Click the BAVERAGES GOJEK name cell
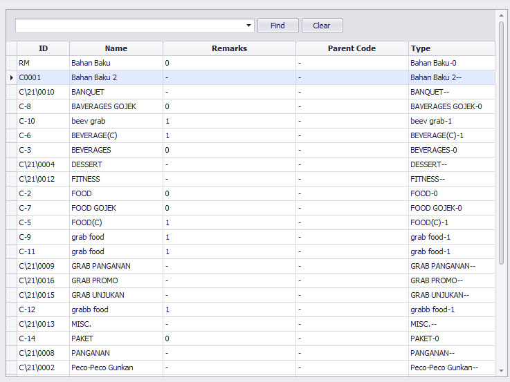Viewport: 510px width, 382px height. [116, 106]
